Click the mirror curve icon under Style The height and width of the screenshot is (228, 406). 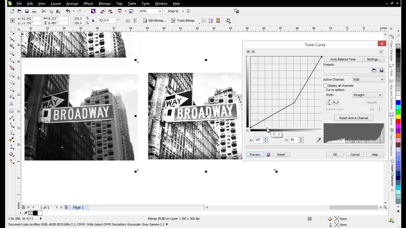coord(336,102)
